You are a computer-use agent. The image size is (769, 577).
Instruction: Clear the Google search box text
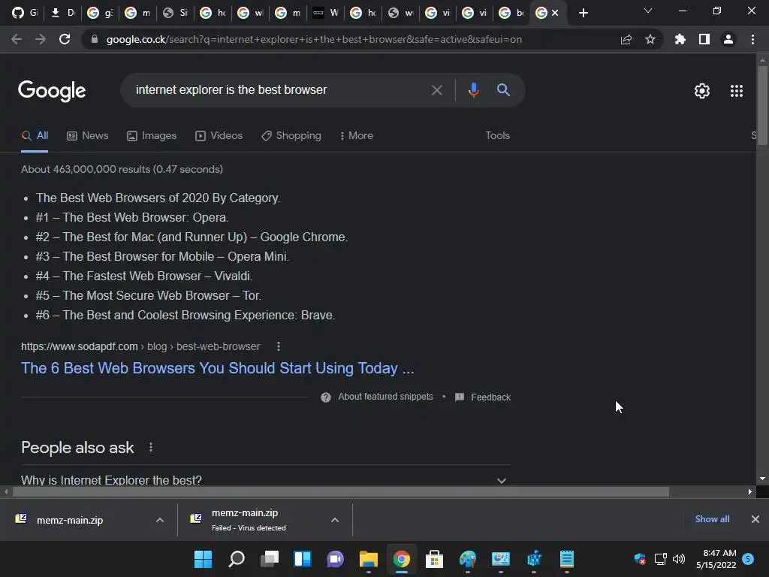[436, 90]
